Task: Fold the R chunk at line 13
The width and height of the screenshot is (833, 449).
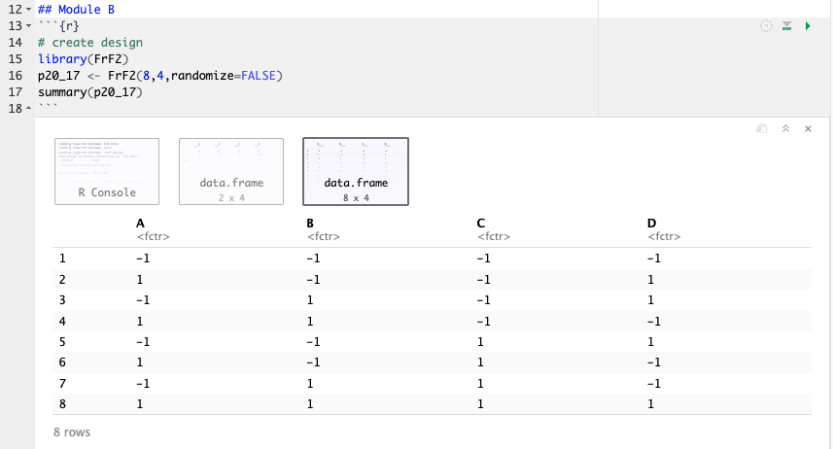Action: (27, 26)
